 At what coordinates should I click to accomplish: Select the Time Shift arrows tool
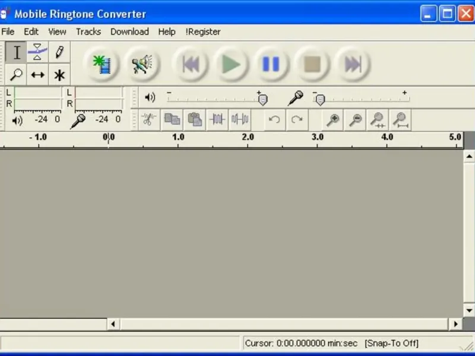click(37, 75)
